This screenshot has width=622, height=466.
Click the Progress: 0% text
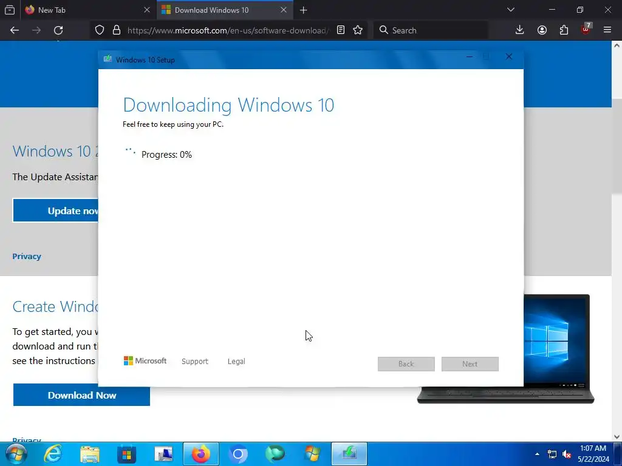pyautogui.click(x=166, y=155)
